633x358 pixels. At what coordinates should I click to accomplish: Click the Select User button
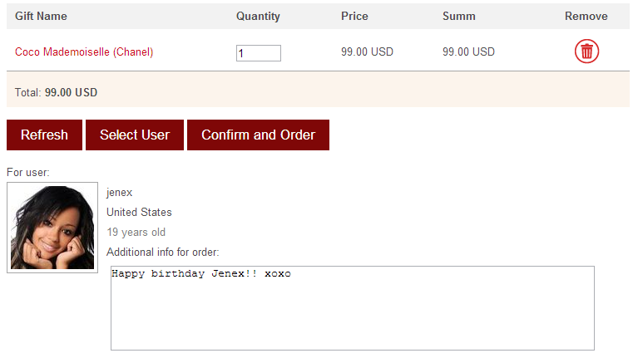coord(135,135)
